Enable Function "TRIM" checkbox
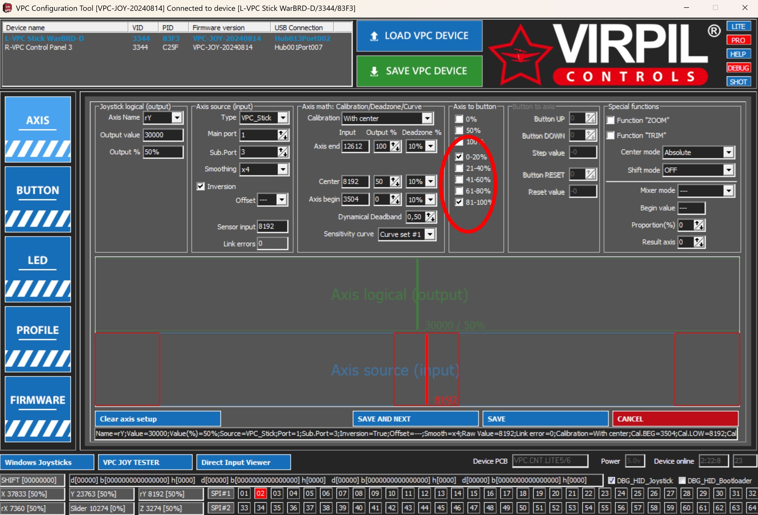 [611, 135]
